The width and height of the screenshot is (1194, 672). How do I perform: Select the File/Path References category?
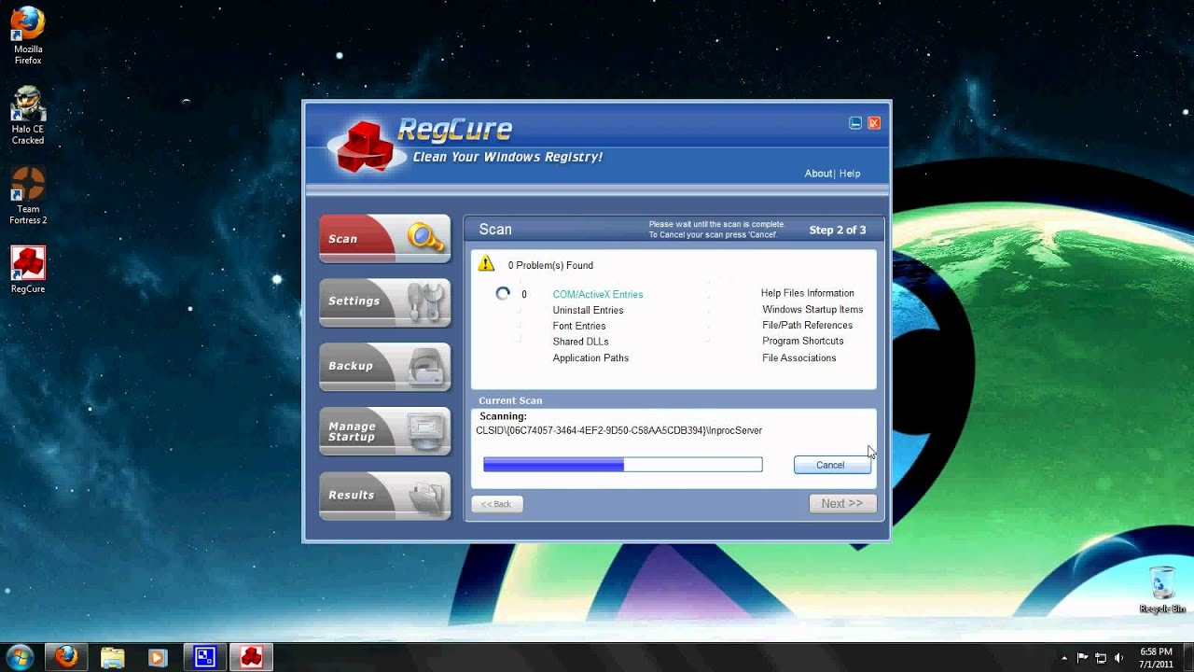tap(807, 326)
